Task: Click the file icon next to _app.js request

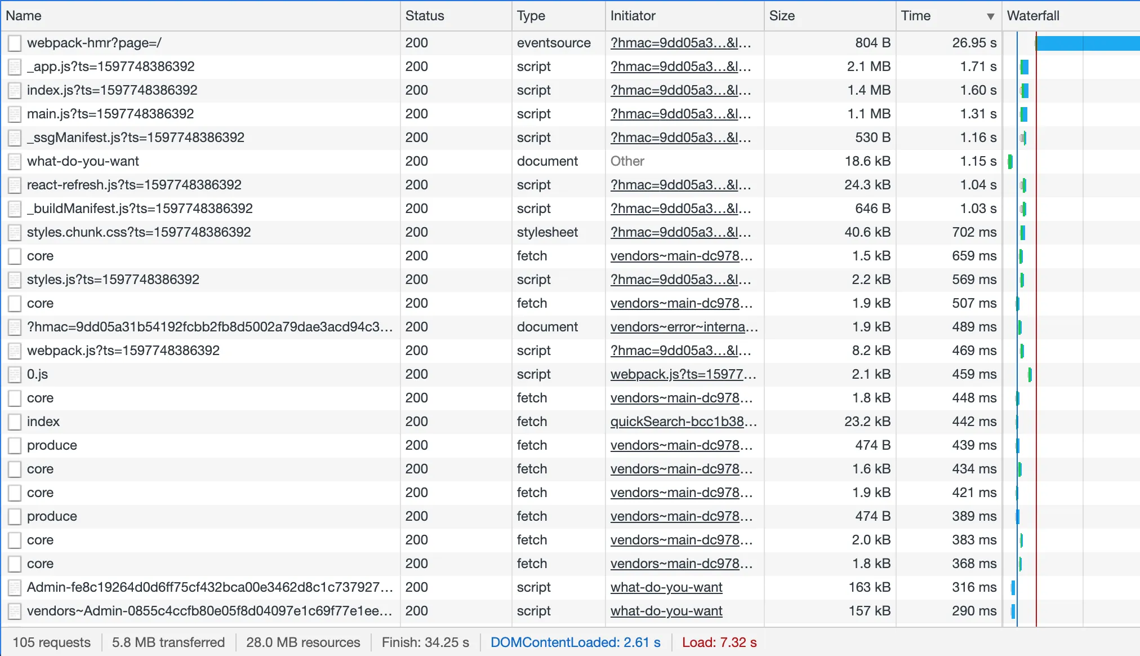Action: [x=15, y=67]
